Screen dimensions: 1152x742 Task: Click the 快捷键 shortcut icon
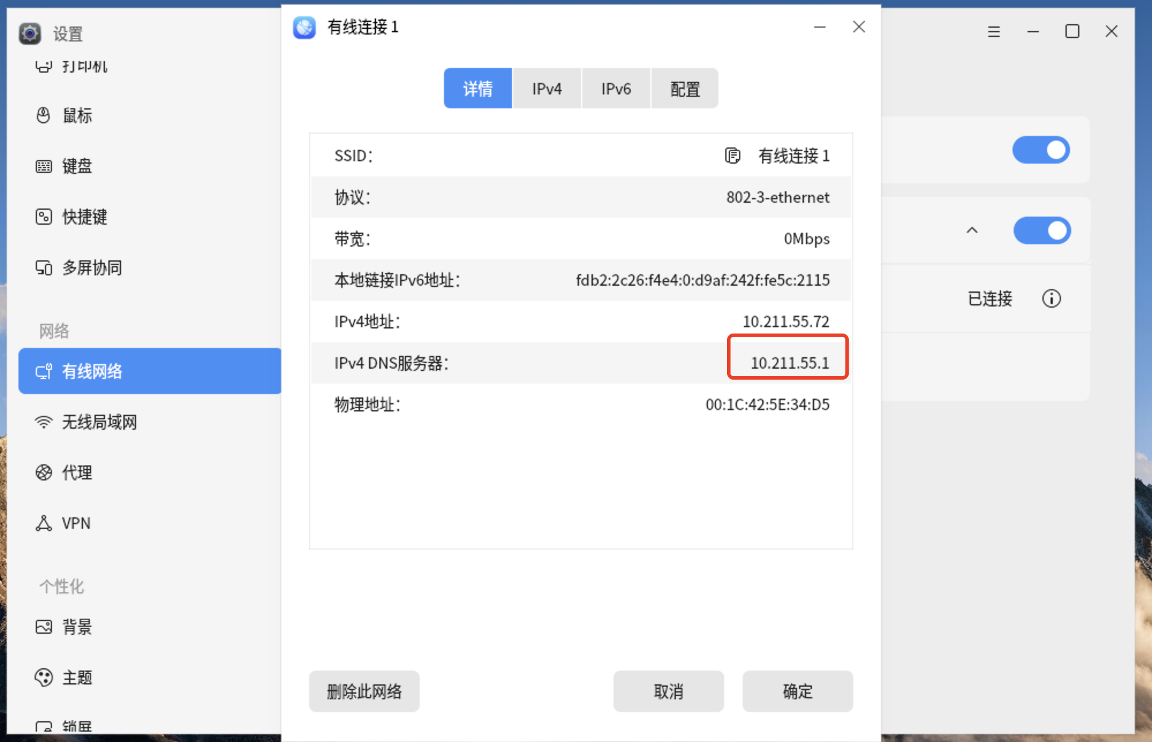(x=43, y=217)
